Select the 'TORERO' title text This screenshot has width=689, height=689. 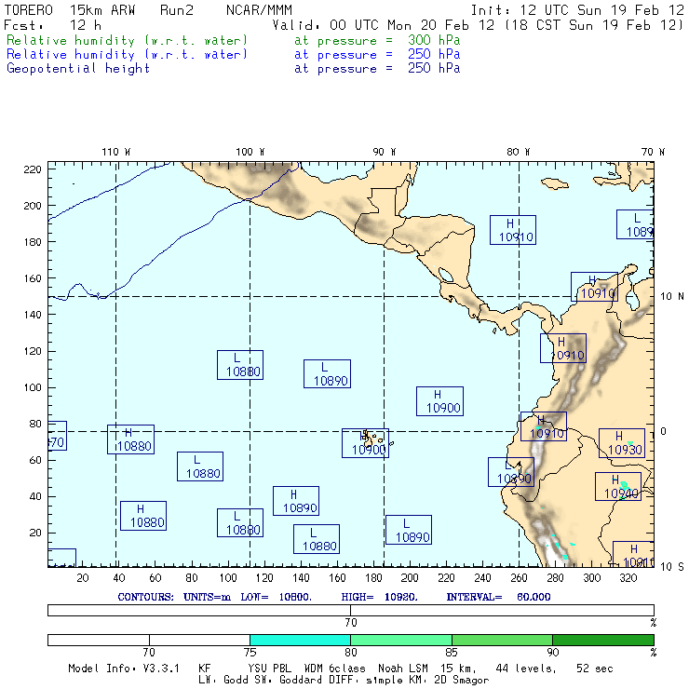pos(29,10)
